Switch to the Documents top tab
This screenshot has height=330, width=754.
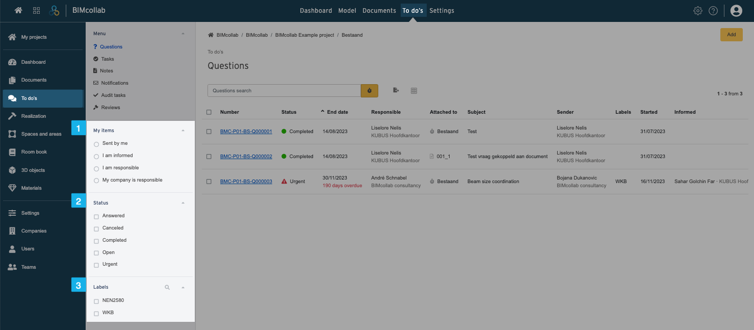click(379, 11)
